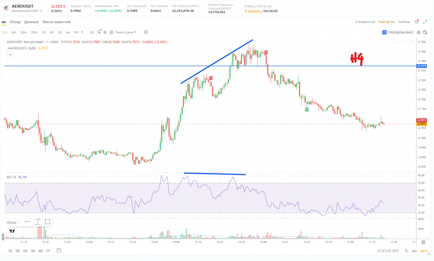Select the 1d timeframe

coord(59,32)
